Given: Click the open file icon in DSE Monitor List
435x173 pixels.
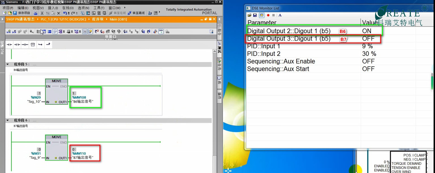Looking at the screenshot, I should pyautogui.click(x=250, y=15).
